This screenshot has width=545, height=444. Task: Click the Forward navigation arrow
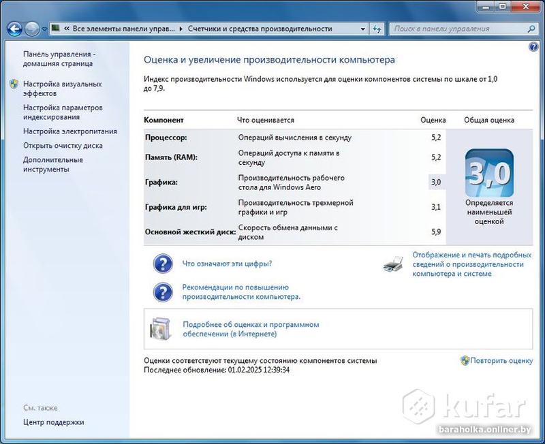[32, 29]
